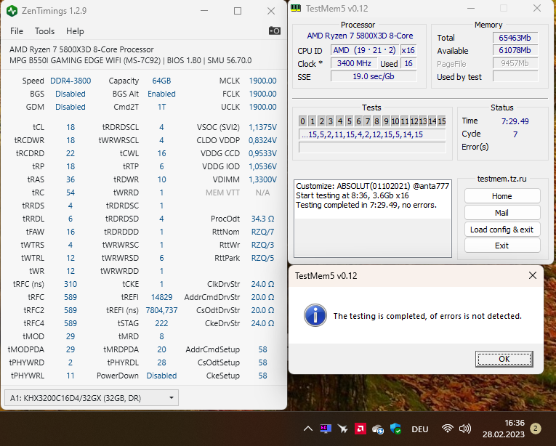Click the Available memory value 61078Mb
Viewport: 556px width, 446px height.
click(x=515, y=50)
